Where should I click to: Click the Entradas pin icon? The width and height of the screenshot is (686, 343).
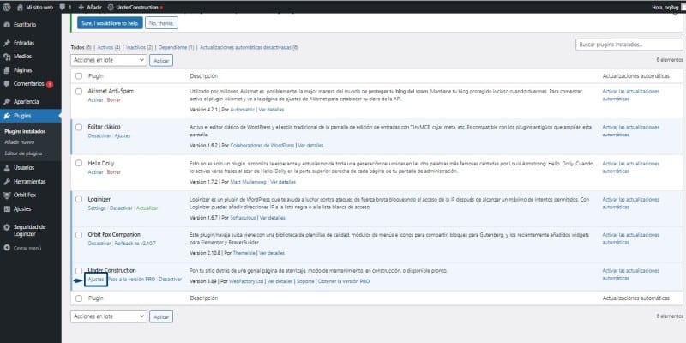point(7,43)
